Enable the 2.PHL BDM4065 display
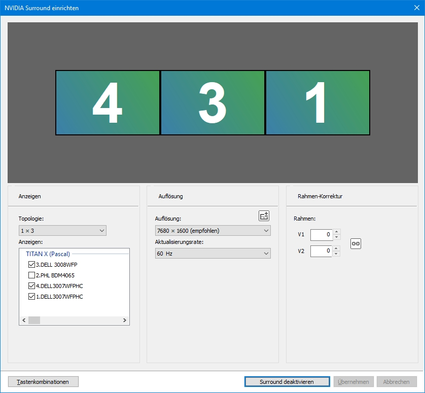425x393 pixels. point(31,275)
